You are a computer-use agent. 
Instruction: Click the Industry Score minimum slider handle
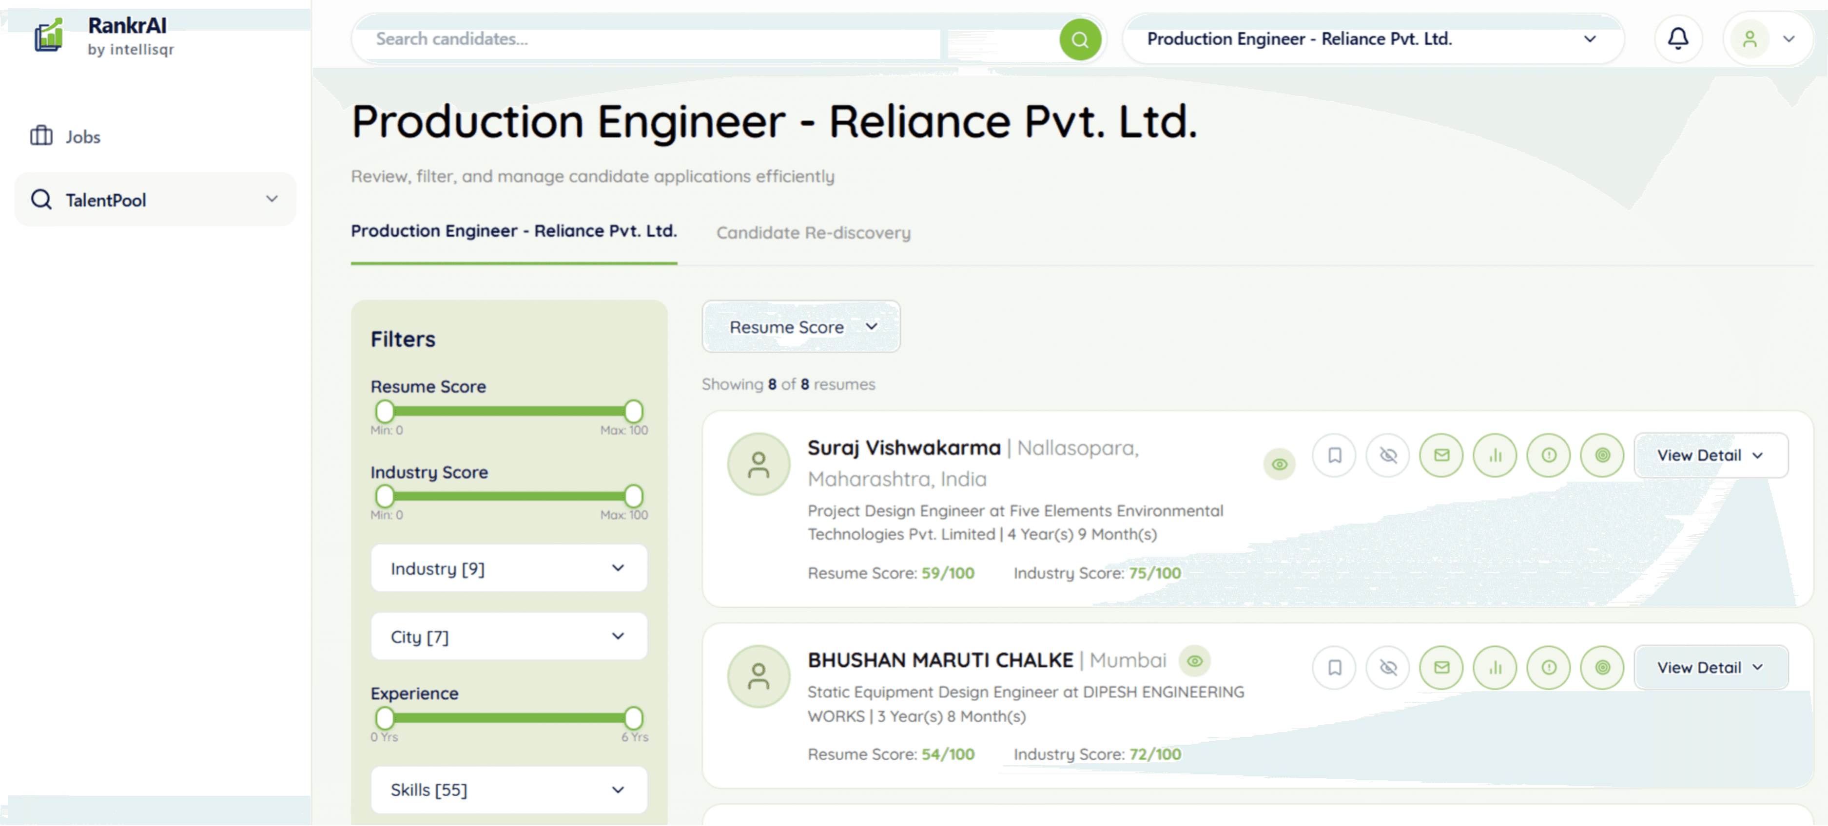point(385,496)
